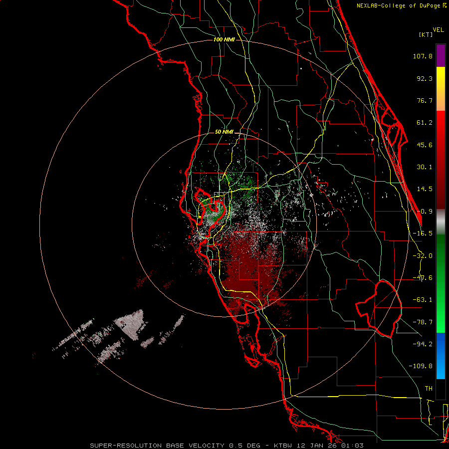Click the -94.2 value on velocity scale

pos(423,344)
